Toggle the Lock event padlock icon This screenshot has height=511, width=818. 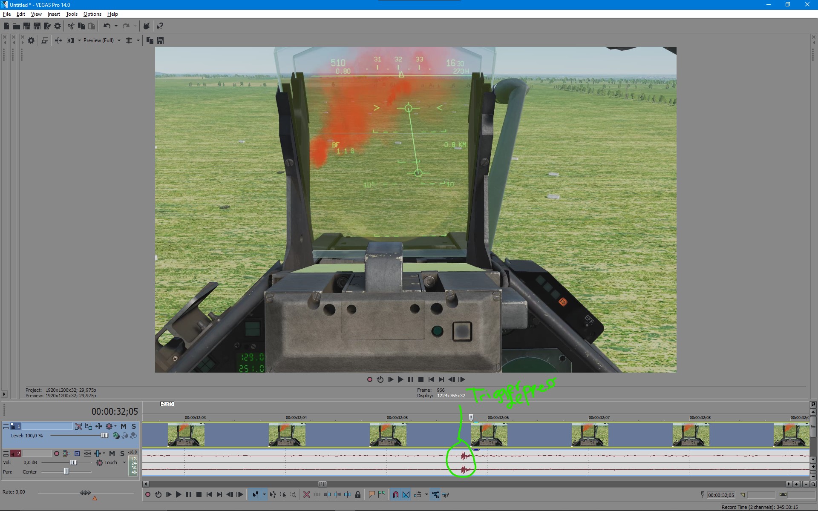pyautogui.click(x=358, y=495)
